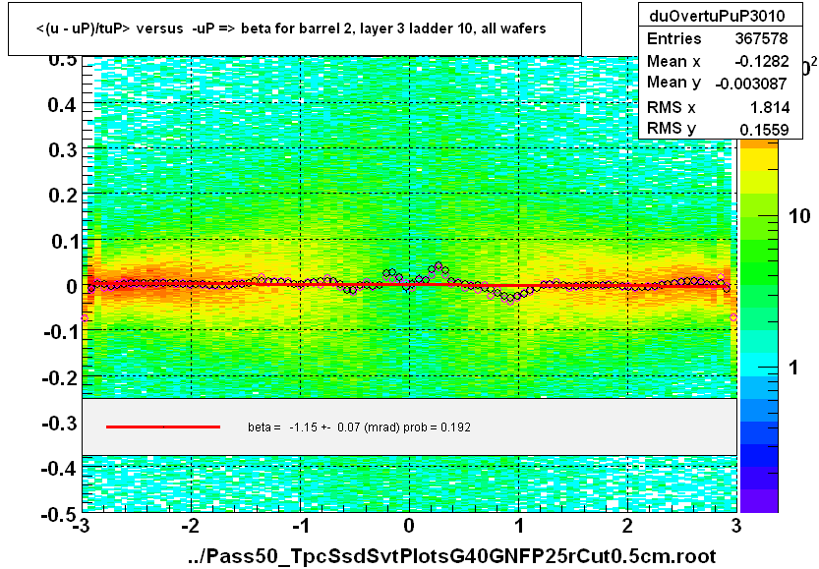819x569 pixels.
Task: Click the y-axis label -0.3
Action: [x=61, y=423]
